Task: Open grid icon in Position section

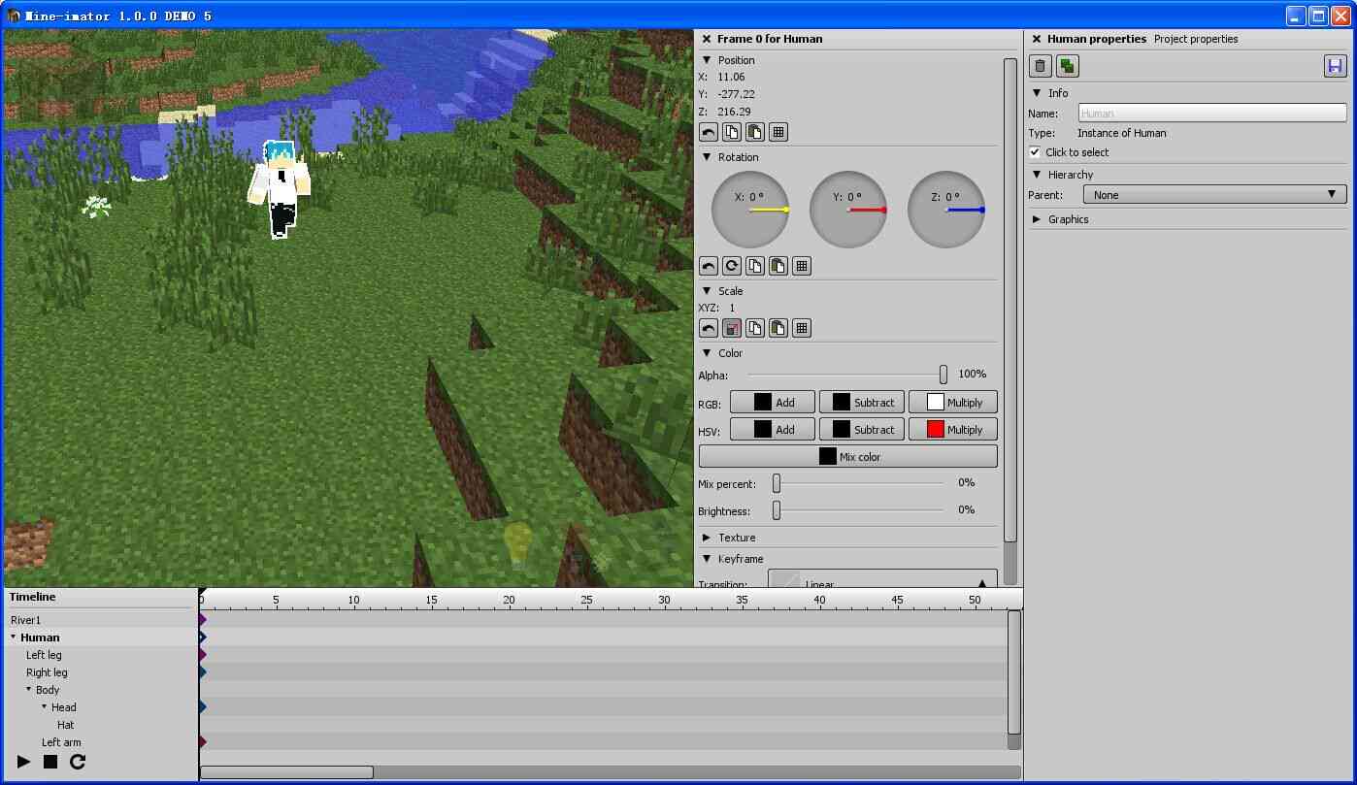Action: click(x=778, y=132)
